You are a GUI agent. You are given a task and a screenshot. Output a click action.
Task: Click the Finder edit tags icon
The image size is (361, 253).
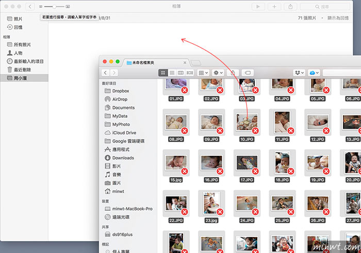[x=248, y=73]
